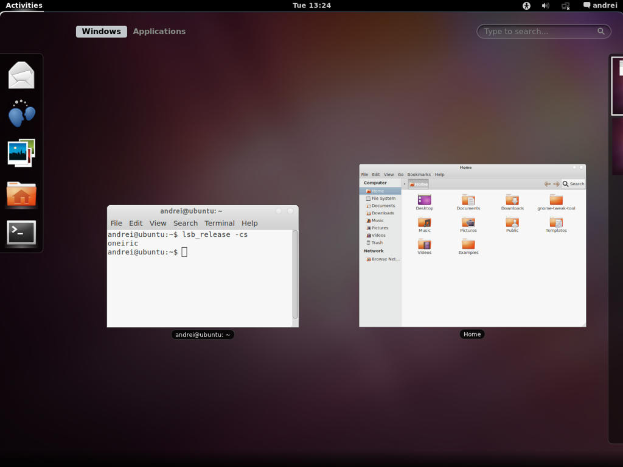Switch to the Applications view
Image resolution: width=623 pixels, height=467 pixels.
tap(159, 32)
